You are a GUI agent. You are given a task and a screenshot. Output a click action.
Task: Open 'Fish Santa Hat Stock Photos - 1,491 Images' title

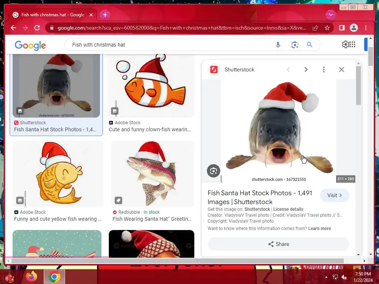[260, 197]
